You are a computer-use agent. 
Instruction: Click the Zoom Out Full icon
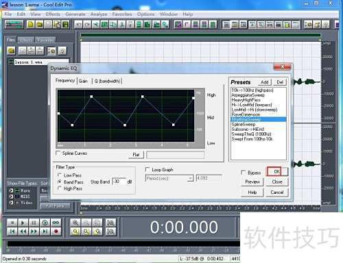[97, 223]
